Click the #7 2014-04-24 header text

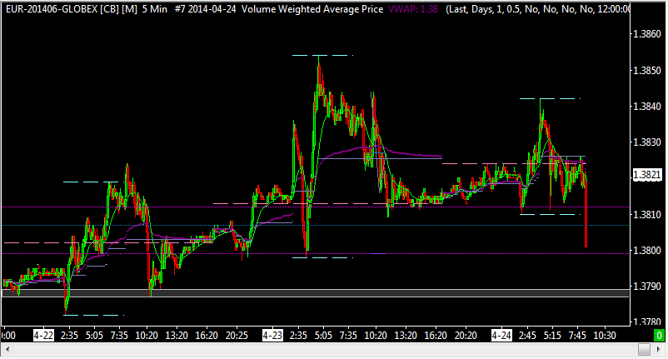[x=205, y=9]
